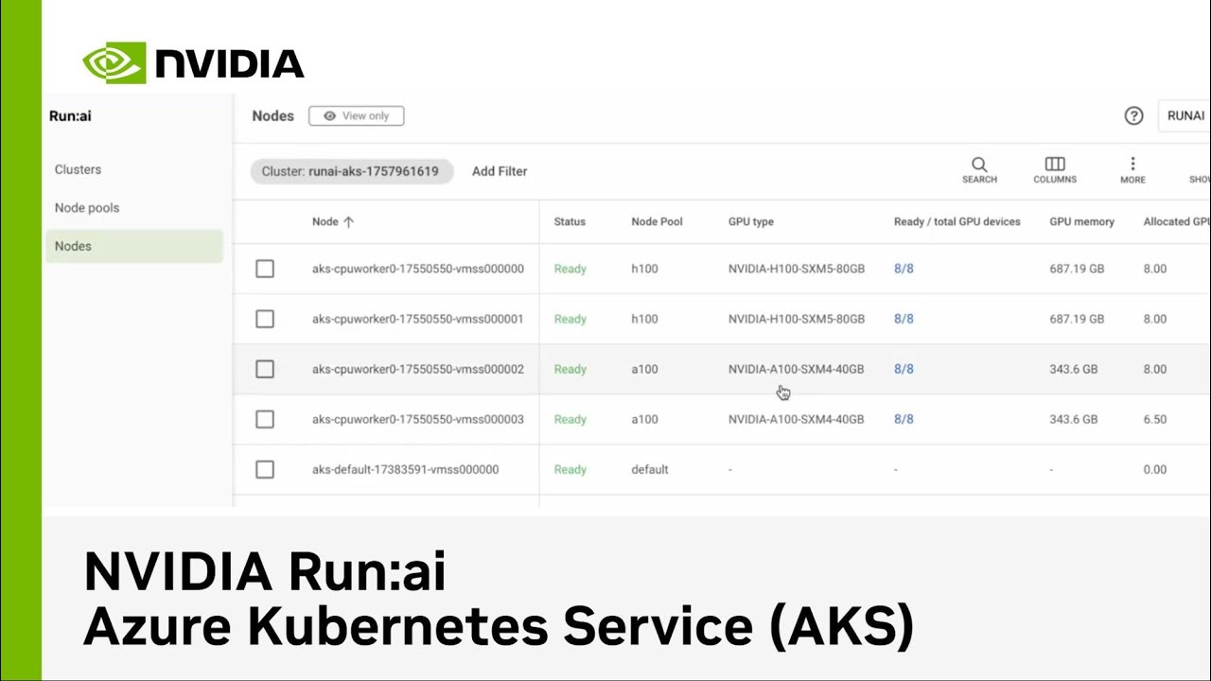Click the Cluster runai-aks-1757961619 filter chip
The image size is (1211, 681).
[351, 171]
